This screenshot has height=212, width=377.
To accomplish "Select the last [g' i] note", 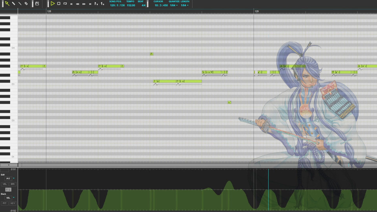I will pos(341,72).
